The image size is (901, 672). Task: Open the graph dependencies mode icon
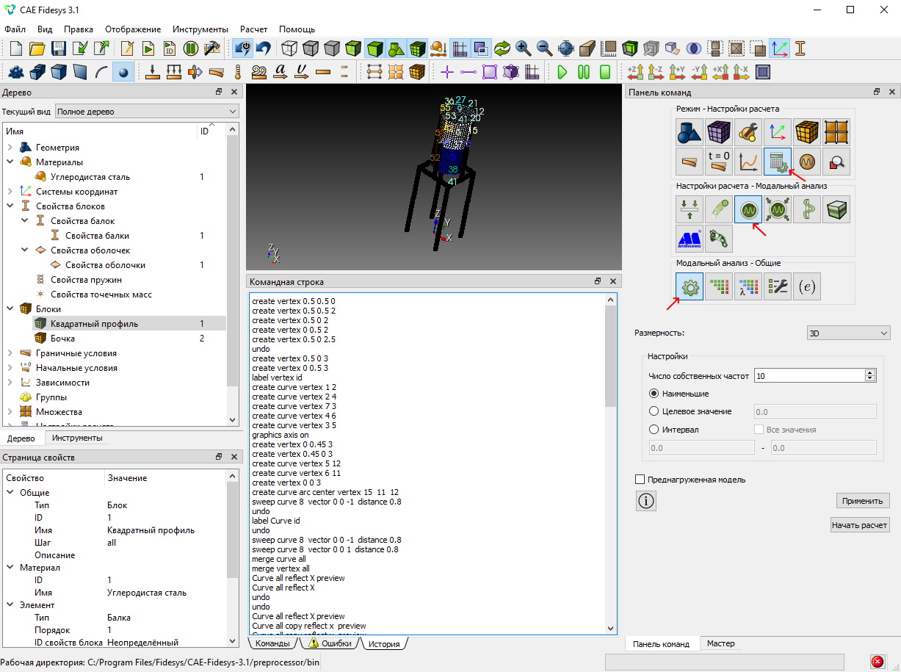[748, 162]
